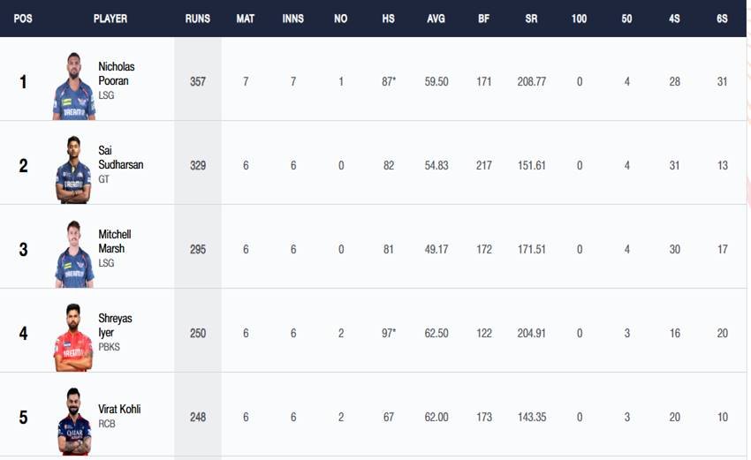Open Mitchell Marsh's player name link

115,242
